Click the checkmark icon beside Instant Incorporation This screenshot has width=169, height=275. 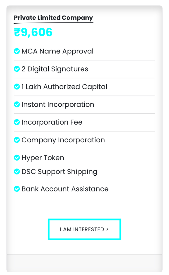[17, 104]
